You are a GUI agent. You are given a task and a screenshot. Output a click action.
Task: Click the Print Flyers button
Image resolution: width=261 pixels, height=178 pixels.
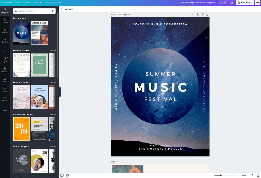[x=245, y=2]
